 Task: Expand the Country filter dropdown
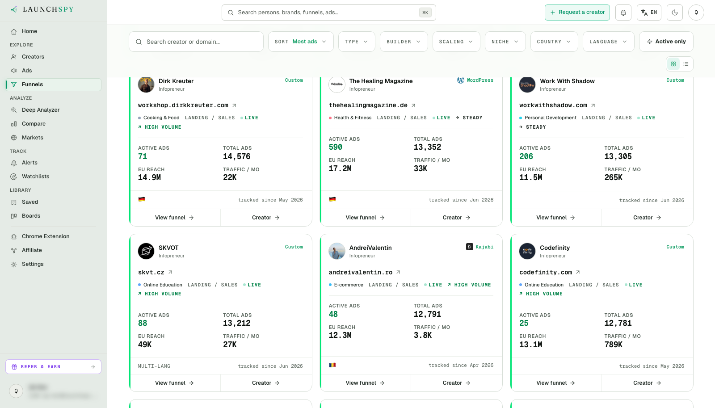point(554,42)
